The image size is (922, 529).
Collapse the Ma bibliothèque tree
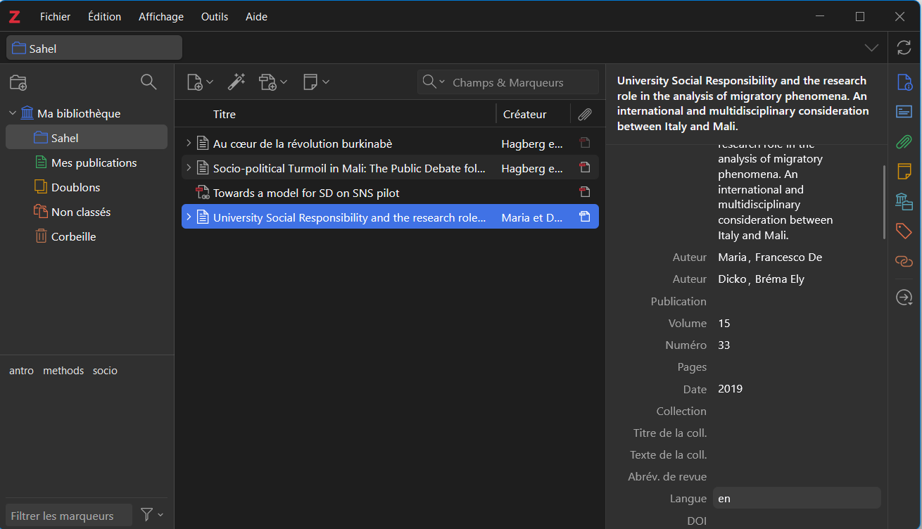13,113
